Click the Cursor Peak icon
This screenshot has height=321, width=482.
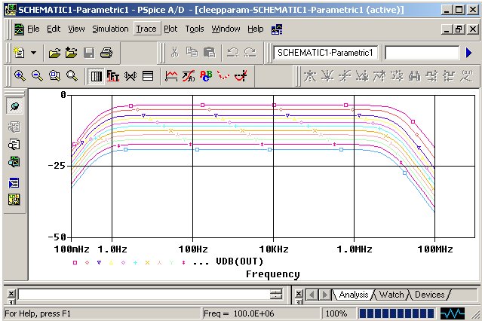click(310, 76)
